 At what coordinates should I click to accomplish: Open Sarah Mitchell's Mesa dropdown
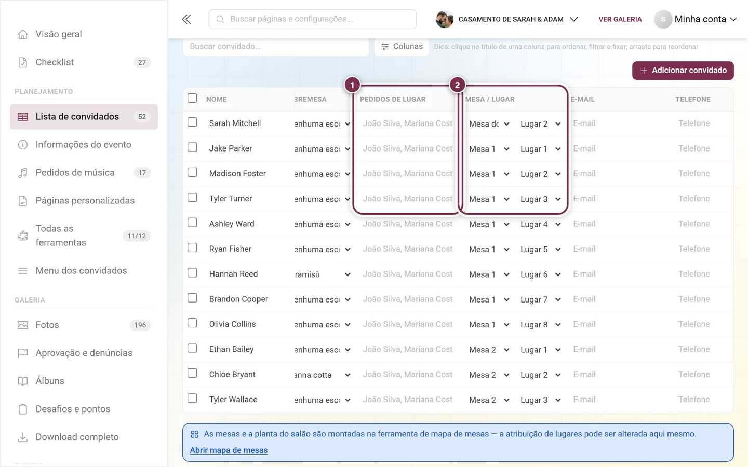[x=489, y=124]
